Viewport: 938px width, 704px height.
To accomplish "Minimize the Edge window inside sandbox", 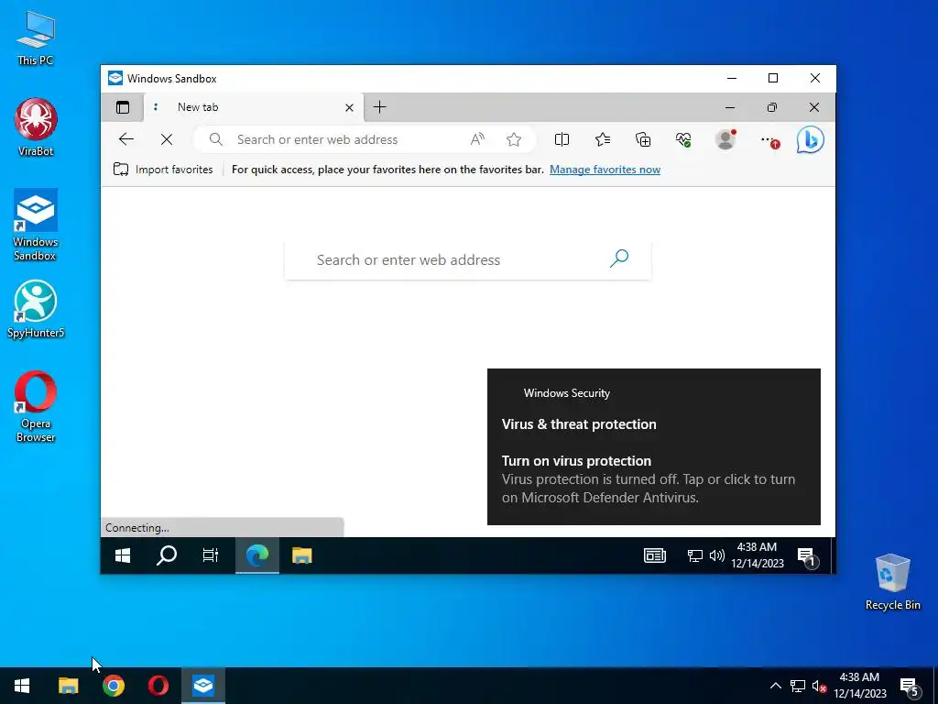I will [x=730, y=108].
